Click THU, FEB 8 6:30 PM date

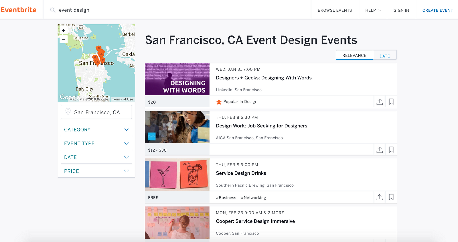point(237,117)
